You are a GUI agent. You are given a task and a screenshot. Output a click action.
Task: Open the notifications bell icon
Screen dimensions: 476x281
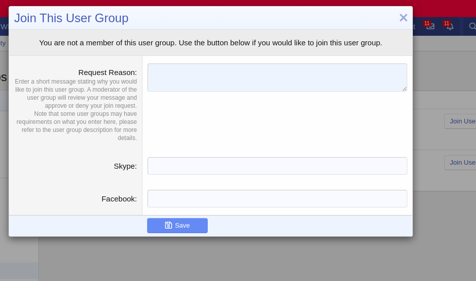tap(450, 27)
